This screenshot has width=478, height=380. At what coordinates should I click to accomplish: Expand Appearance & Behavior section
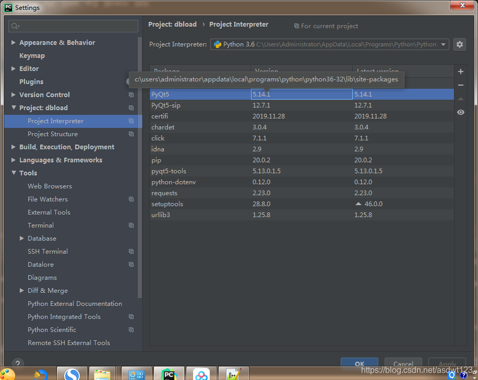14,42
